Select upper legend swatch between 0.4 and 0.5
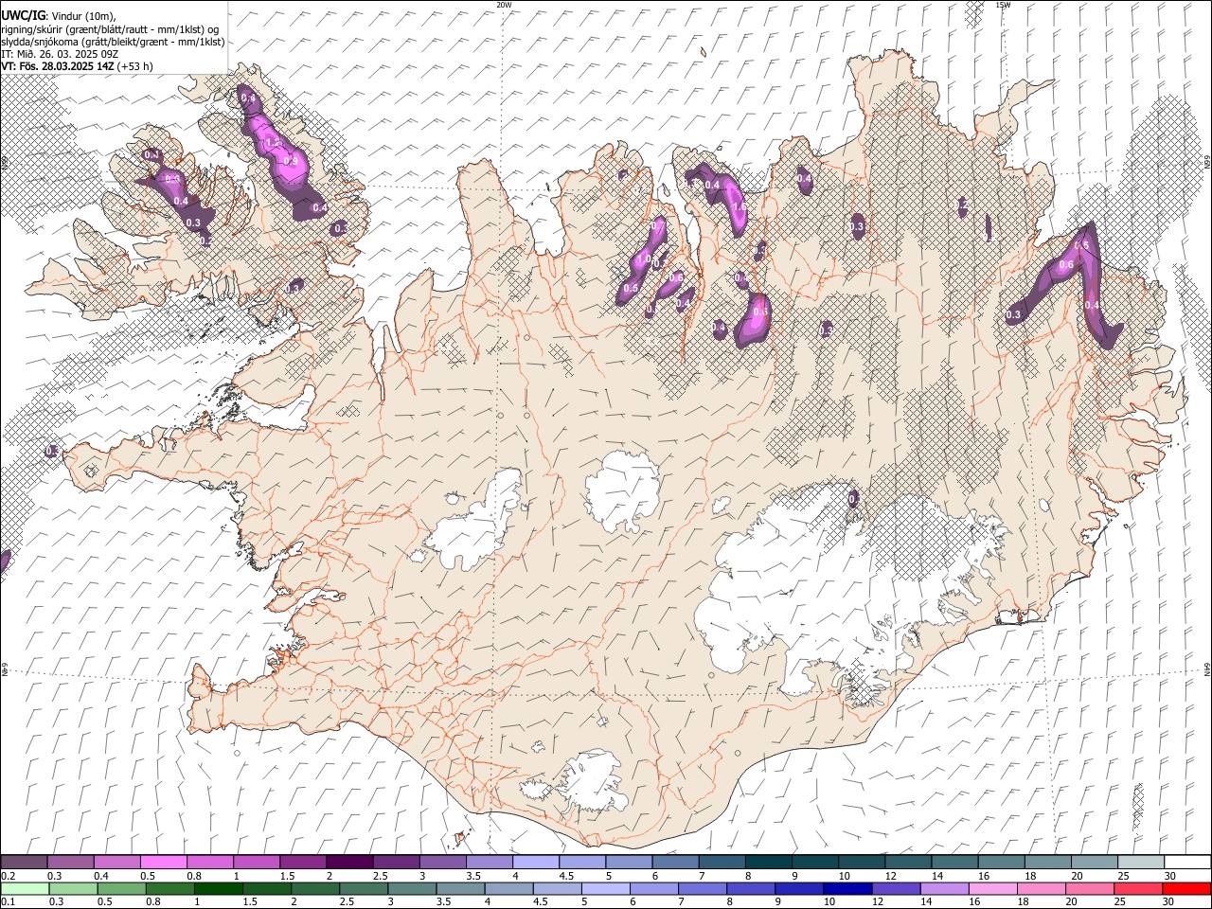Screen dimensions: 1212x909 tap(117, 862)
